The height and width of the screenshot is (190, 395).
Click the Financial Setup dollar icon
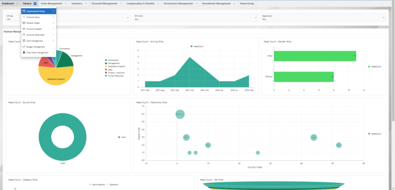click(24, 17)
